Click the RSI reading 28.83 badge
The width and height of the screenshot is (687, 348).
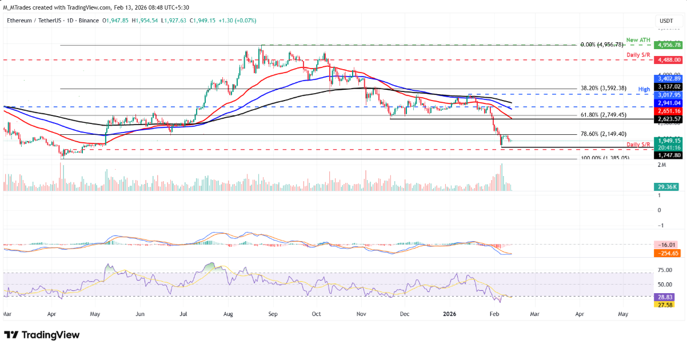(x=665, y=298)
